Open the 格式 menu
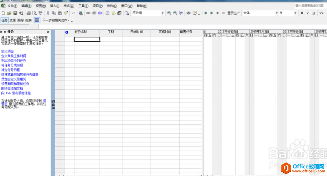The height and width of the screenshot is (176, 327). coord(68,6)
